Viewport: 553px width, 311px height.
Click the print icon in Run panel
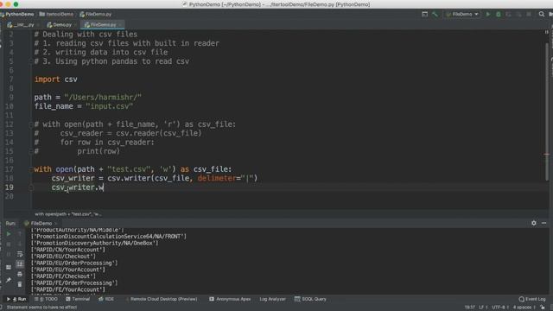click(x=20, y=274)
